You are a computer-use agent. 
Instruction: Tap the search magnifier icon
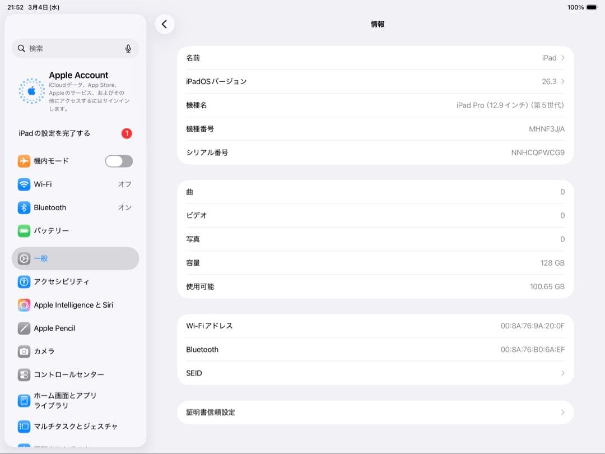coord(22,48)
